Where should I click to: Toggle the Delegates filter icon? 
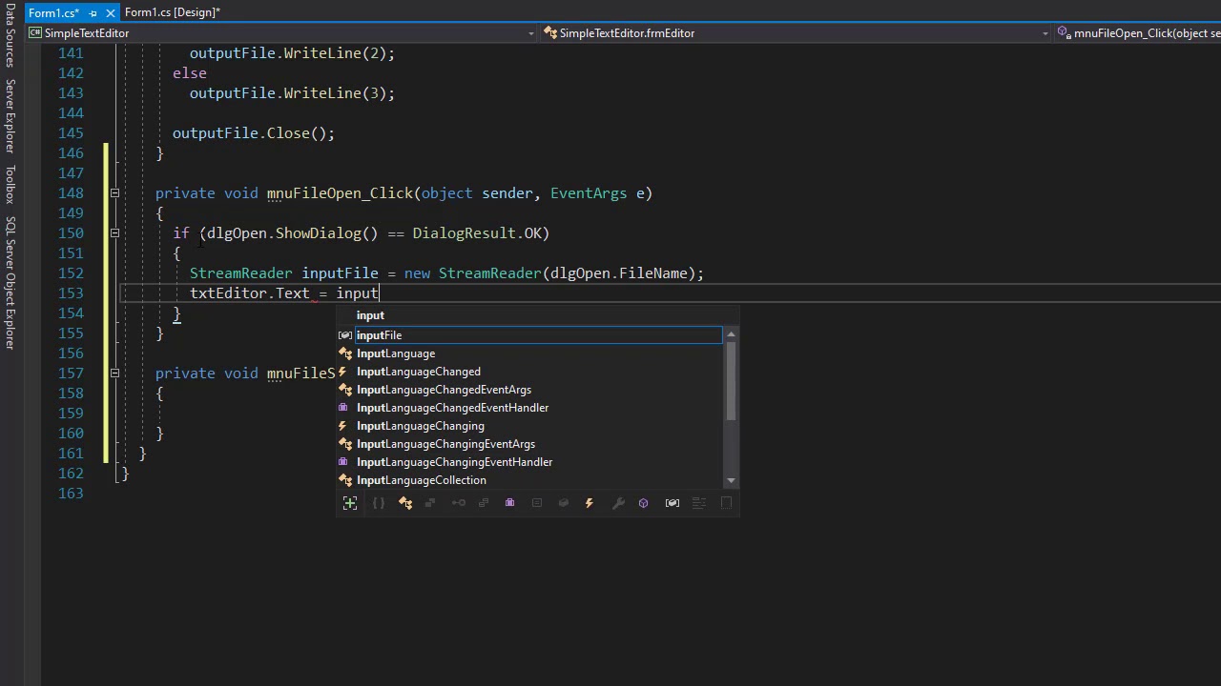[509, 503]
